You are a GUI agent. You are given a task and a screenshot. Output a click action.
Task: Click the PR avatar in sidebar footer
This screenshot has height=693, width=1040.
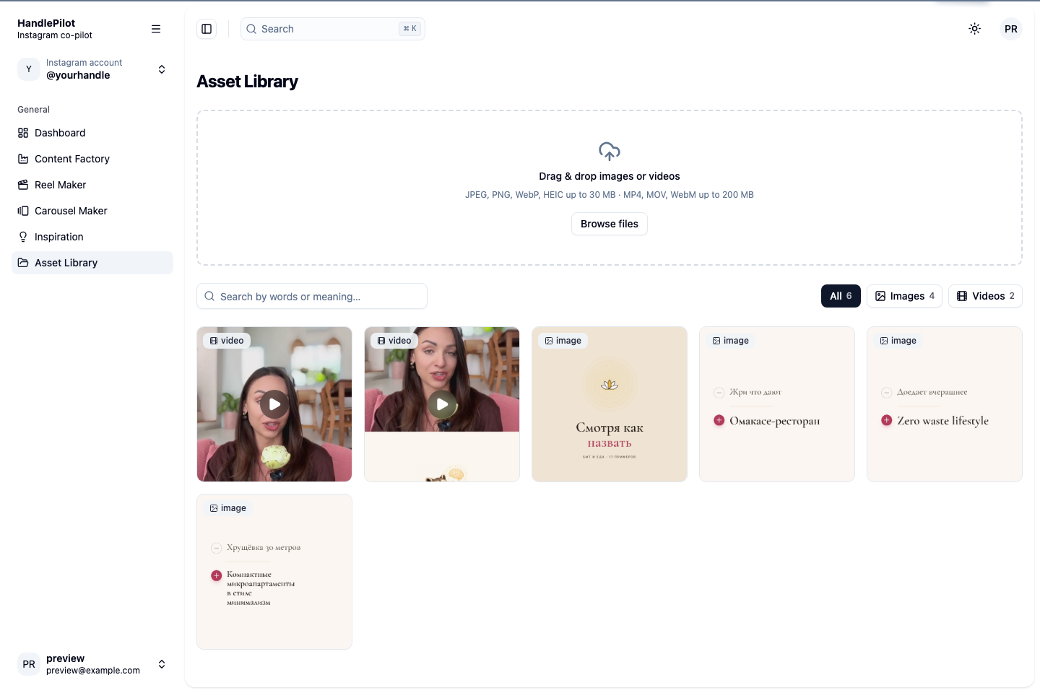tap(29, 664)
